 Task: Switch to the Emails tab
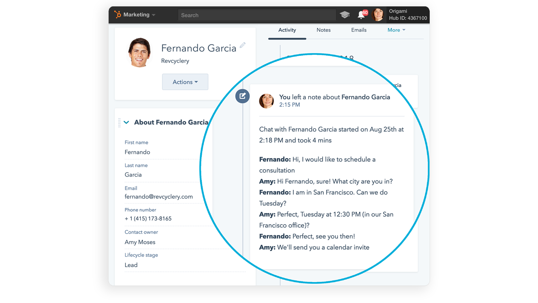[358, 30]
